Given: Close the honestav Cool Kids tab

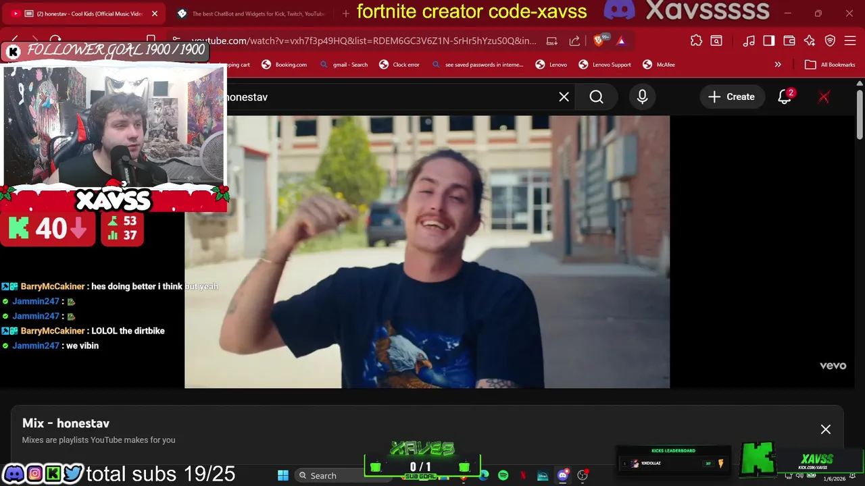Looking at the screenshot, I should (155, 13).
